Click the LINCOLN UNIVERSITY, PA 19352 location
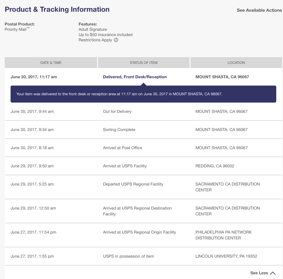This screenshot has height=279, width=283. pyautogui.click(x=226, y=256)
